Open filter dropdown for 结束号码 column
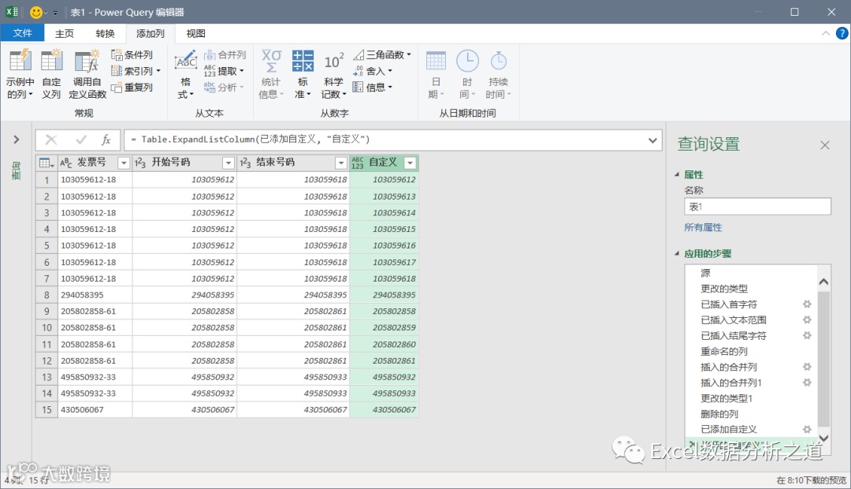Image resolution: width=851 pixels, height=489 pixels. pos(341,163)
